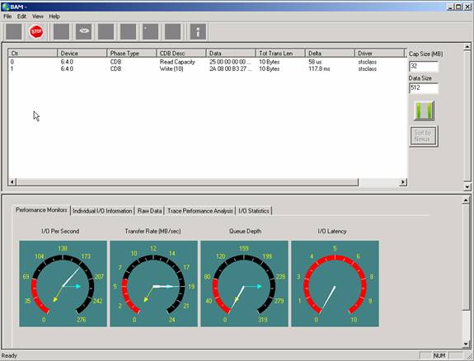Screen dimensions: 474x361
Task: Click the horizontal scrollbar right arrow
Action: [x=402, y=182]
